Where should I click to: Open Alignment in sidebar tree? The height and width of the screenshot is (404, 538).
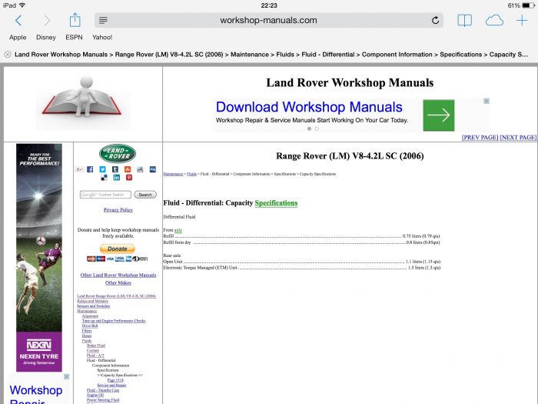pos(90,316)
